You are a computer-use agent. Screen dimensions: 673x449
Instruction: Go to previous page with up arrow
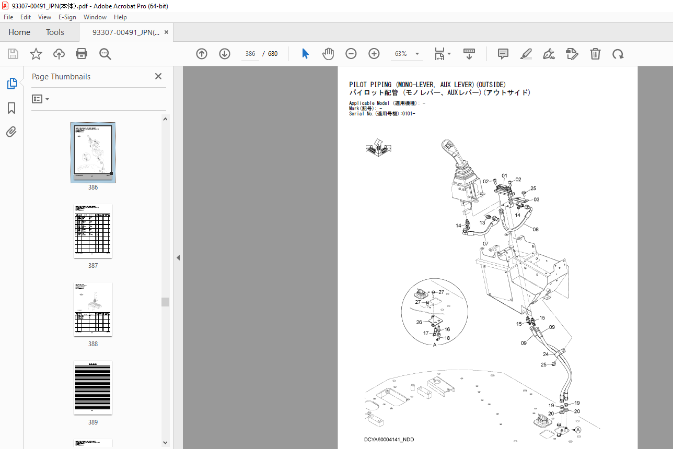click(x=202, y=54)
